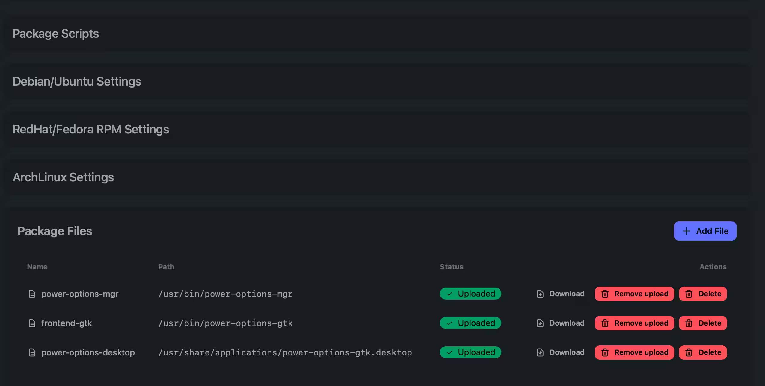Download the power-options-desktop file
765x386 pixels.
pos(566,352)
